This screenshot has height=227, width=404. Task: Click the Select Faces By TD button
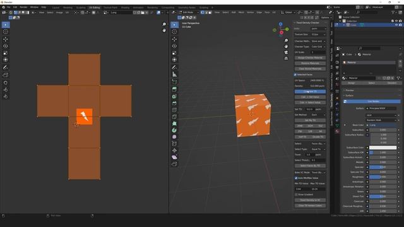[x=310, y=166]
